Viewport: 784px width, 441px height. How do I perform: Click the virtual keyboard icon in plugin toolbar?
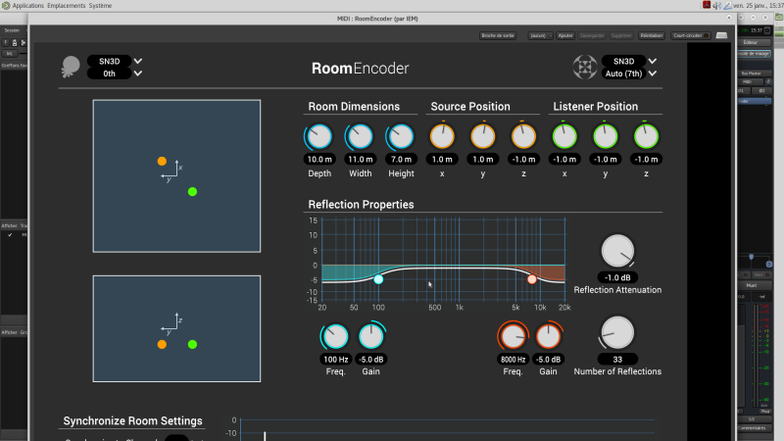point(721,35)
